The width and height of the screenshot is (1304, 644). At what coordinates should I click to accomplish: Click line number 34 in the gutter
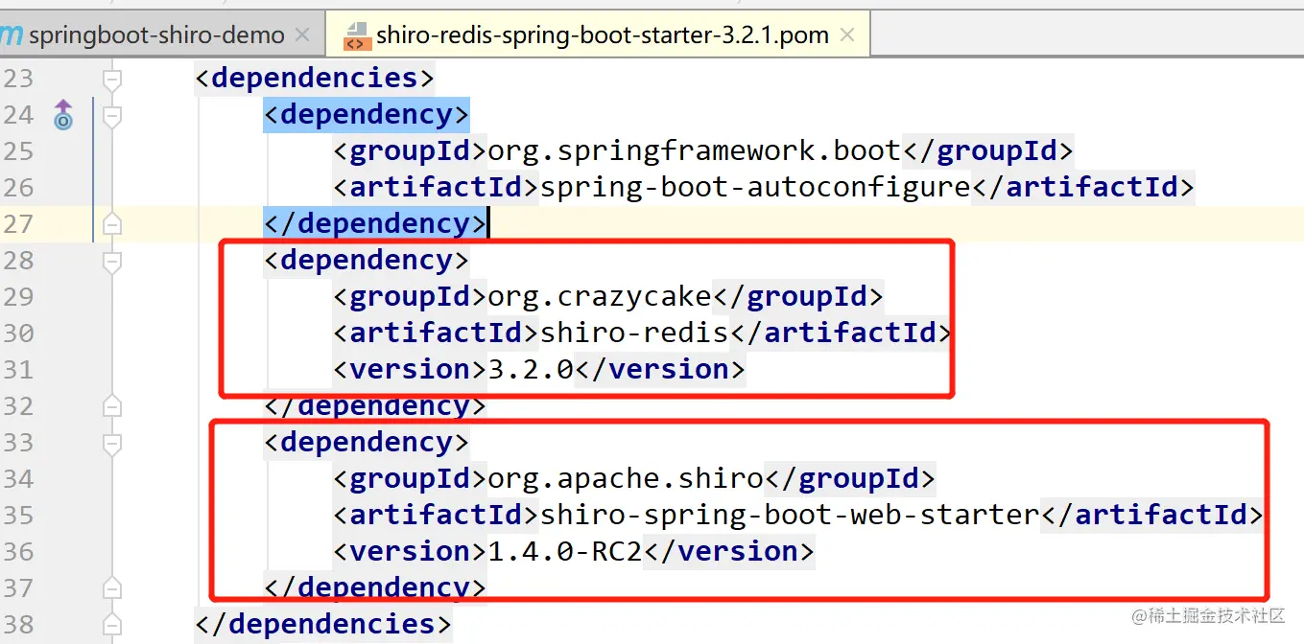click(17, 479)
